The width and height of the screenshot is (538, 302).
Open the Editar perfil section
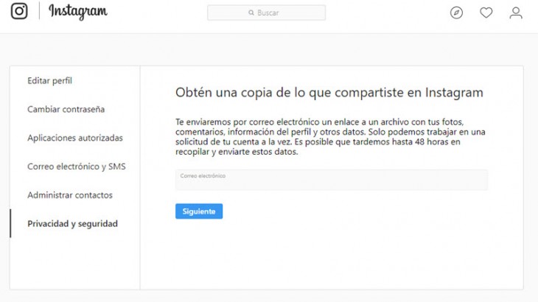click(x=50, y=80)
